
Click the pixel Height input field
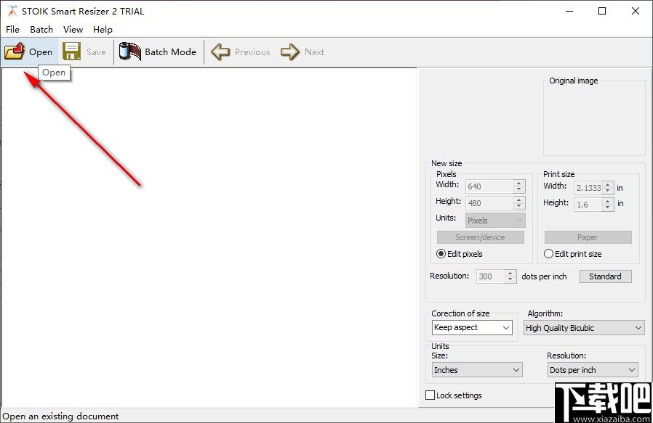(489, 203)
